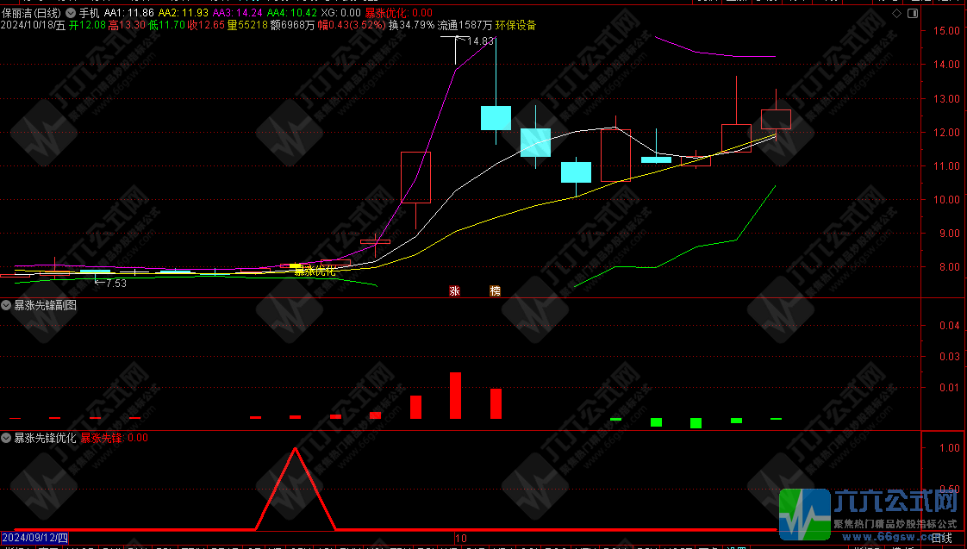
Task: Click the 榜 marker icon below the chart
Action: click(x=495, y=291)
